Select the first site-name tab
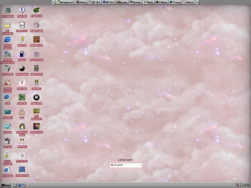 tap(65, 2)
